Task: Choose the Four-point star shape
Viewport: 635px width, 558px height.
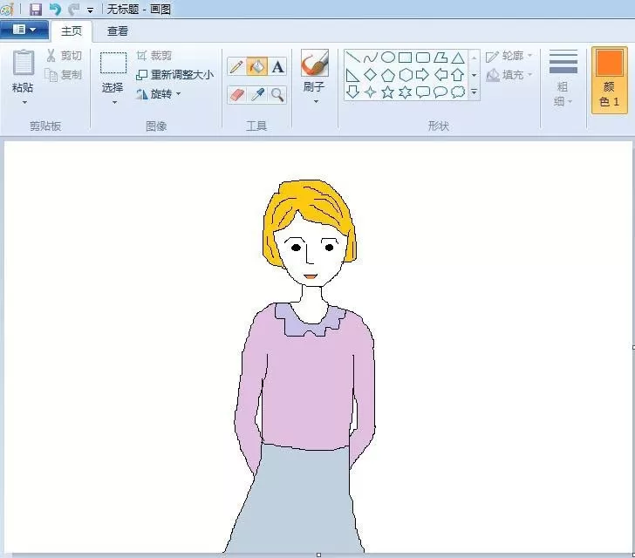Action: 370,92
